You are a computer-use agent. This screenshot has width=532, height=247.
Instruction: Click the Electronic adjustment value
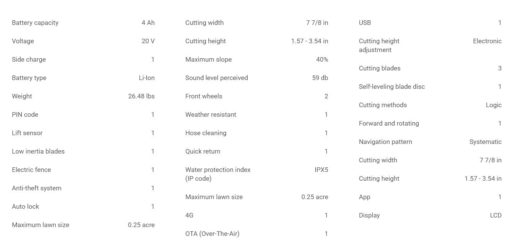487,41
